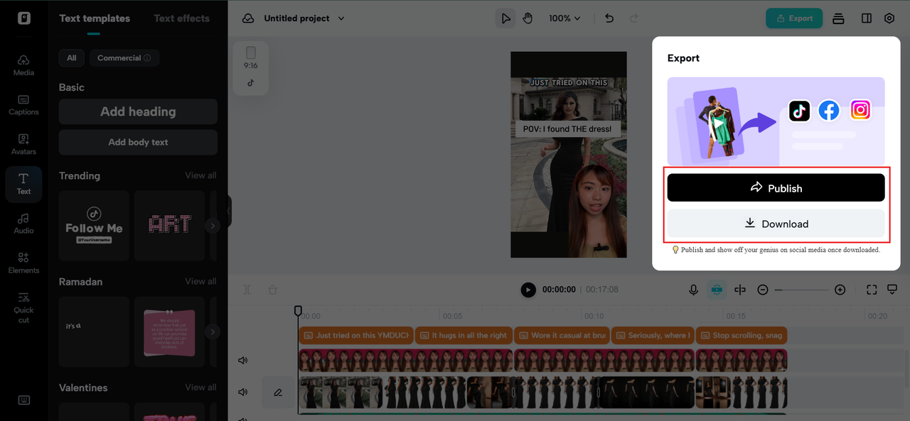Select the "Just tried on this" caption clip
910x421 pixels.
(x=355, y=335)
